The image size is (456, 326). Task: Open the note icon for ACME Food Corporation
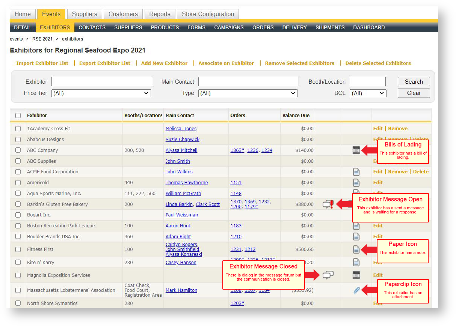[x=356, y=172]
